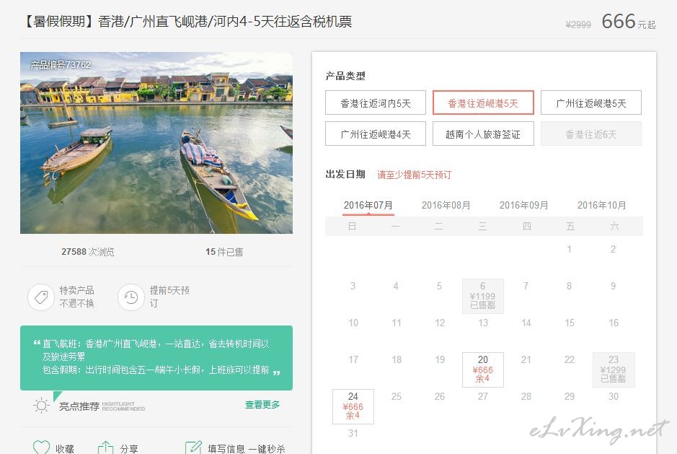Click the 分享 share label
The image size is (677, 454).
129,449
